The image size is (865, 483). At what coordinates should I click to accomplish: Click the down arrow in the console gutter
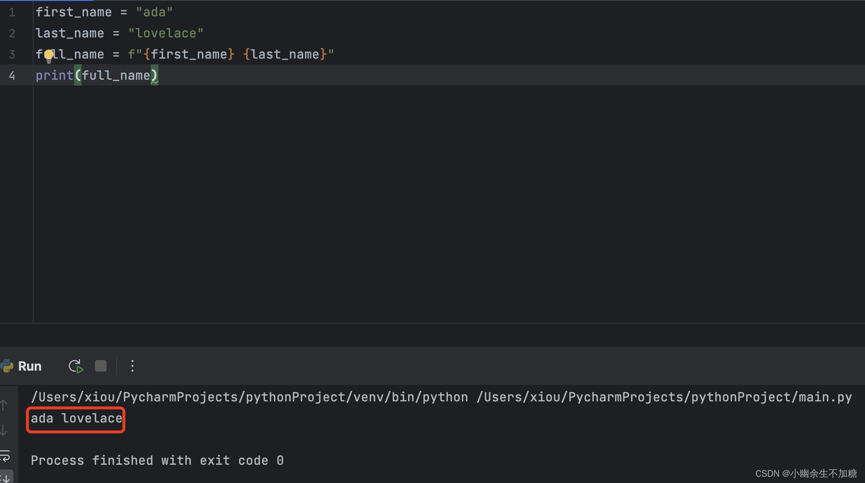[x=4, y=430]
